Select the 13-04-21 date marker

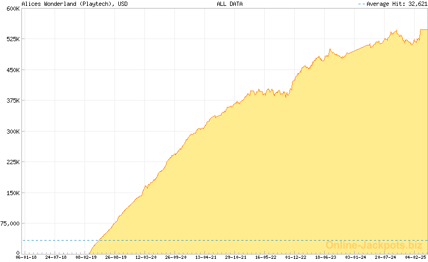(205, 258)
